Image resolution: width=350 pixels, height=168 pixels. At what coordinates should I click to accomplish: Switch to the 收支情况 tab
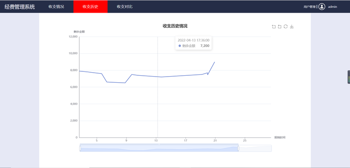[x=56, y=7]
